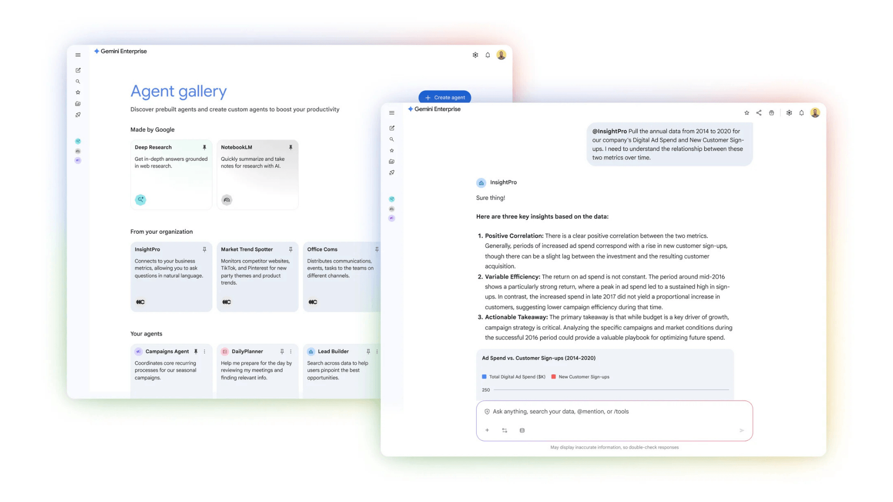Open more options for DailyPlanner
Image resolution: width=893 pixels, height=502 pixels.
291,352
